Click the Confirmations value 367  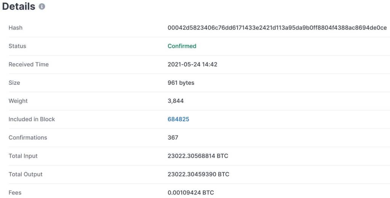[x=173, y=138]
